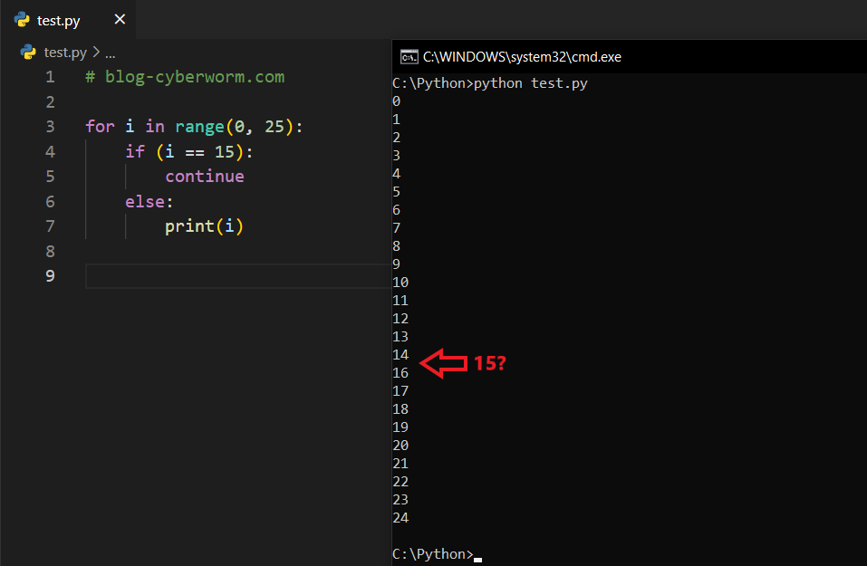This screenshot has height=566, width=867.
Task: Select the test.py tab label
Action: 59,20
